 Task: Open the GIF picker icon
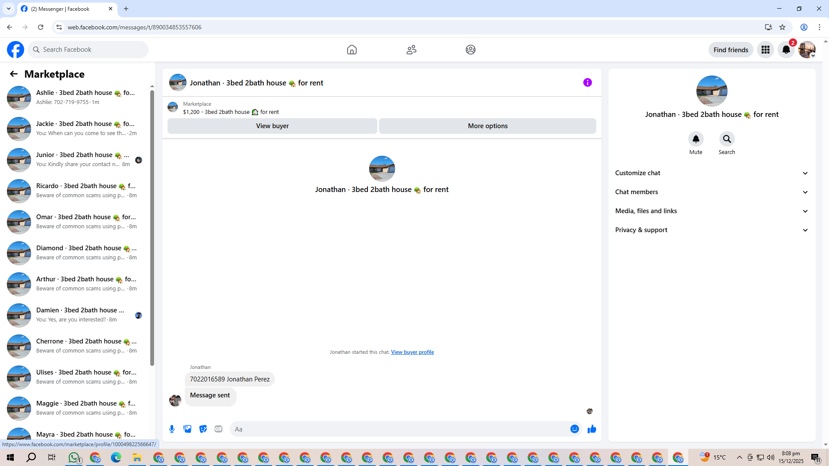click(218, 429)
